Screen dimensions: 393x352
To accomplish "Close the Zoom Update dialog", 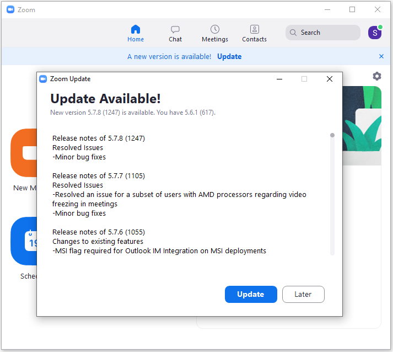I will [330, 79].
